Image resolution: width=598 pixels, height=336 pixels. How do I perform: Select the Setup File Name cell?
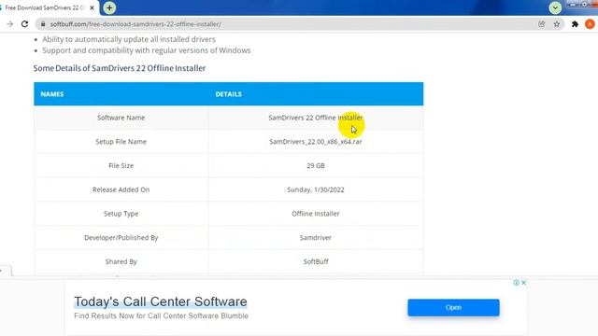point(121,142)
